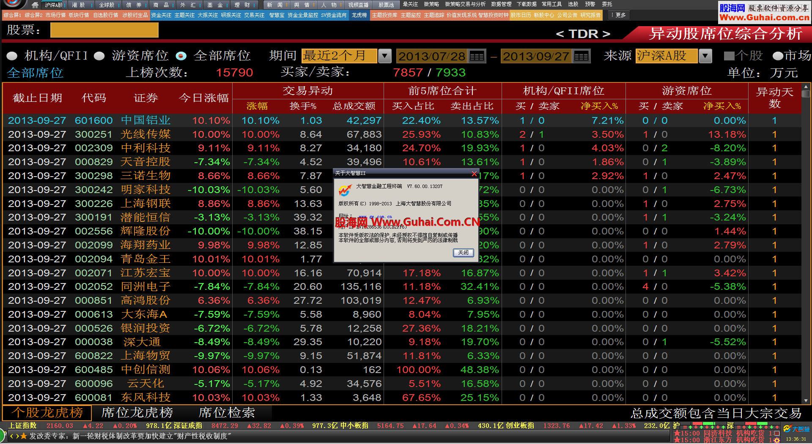Screen dimensions: 812x444
Task: Click the small window icon near bottom-right corner
Action: pos(777,433)
